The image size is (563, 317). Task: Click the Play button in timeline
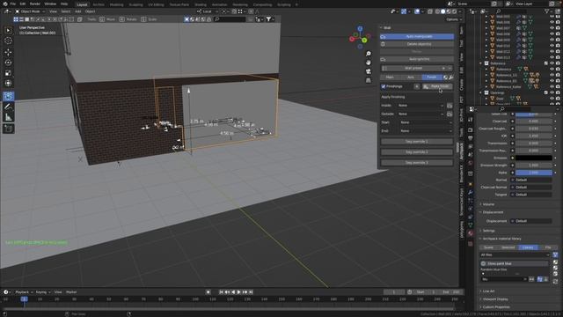click(238, 292)
